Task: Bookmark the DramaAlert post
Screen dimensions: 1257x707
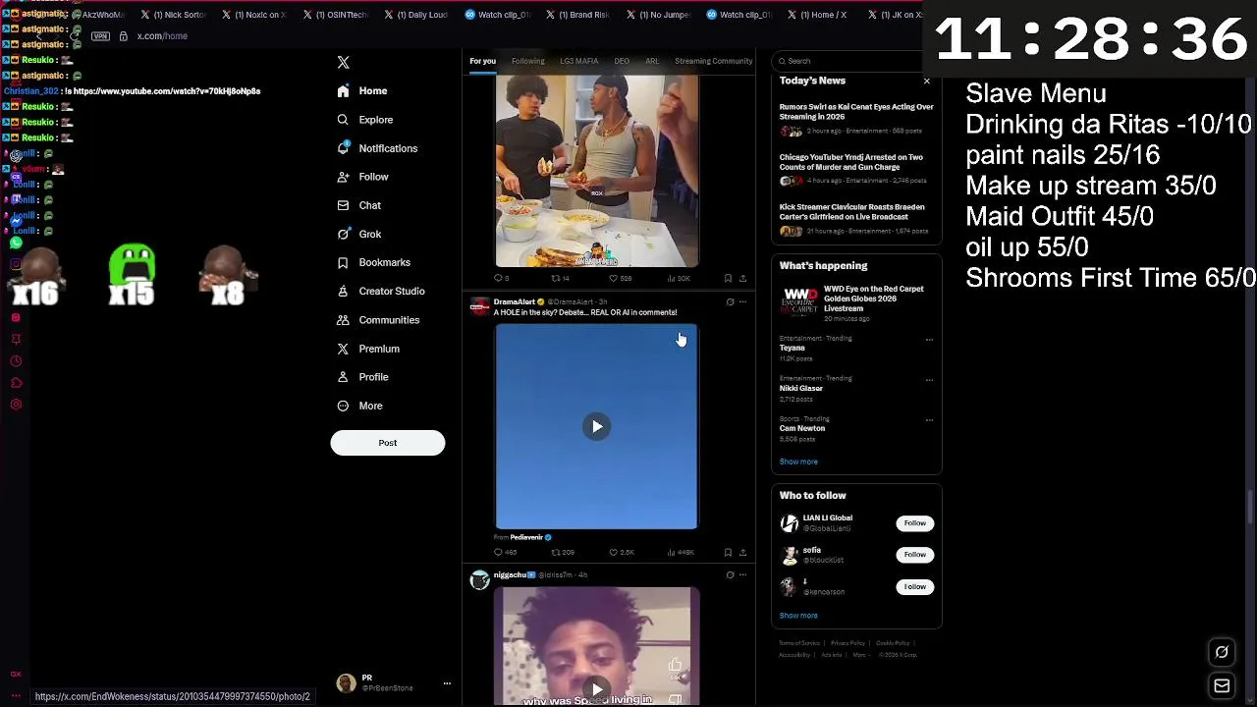Action: coord(728,552)
